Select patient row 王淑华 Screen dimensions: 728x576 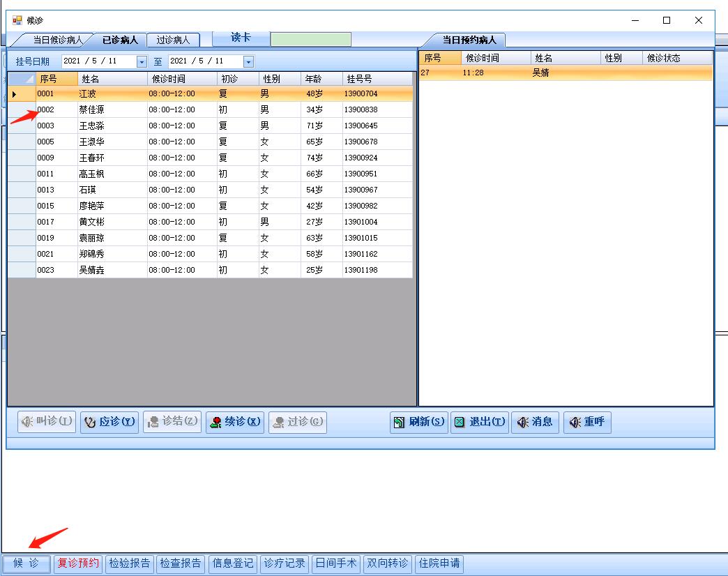(x=211, y=142)
